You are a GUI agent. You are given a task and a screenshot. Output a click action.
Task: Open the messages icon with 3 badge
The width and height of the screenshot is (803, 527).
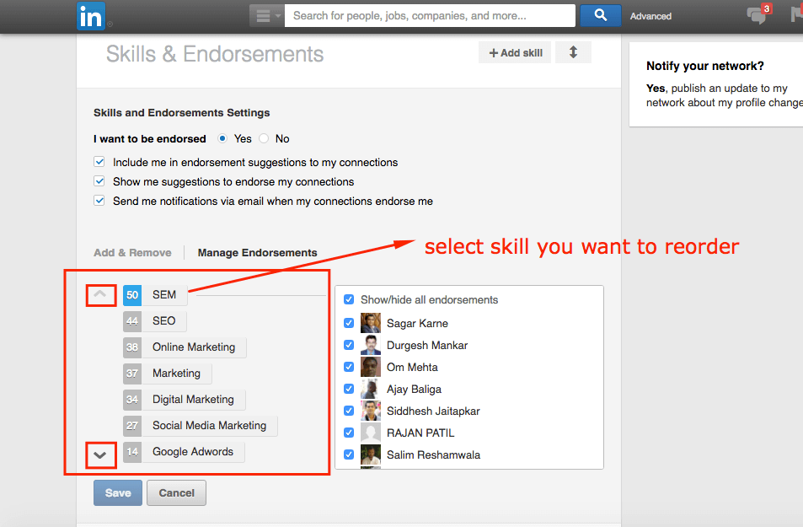coord(758,15)
